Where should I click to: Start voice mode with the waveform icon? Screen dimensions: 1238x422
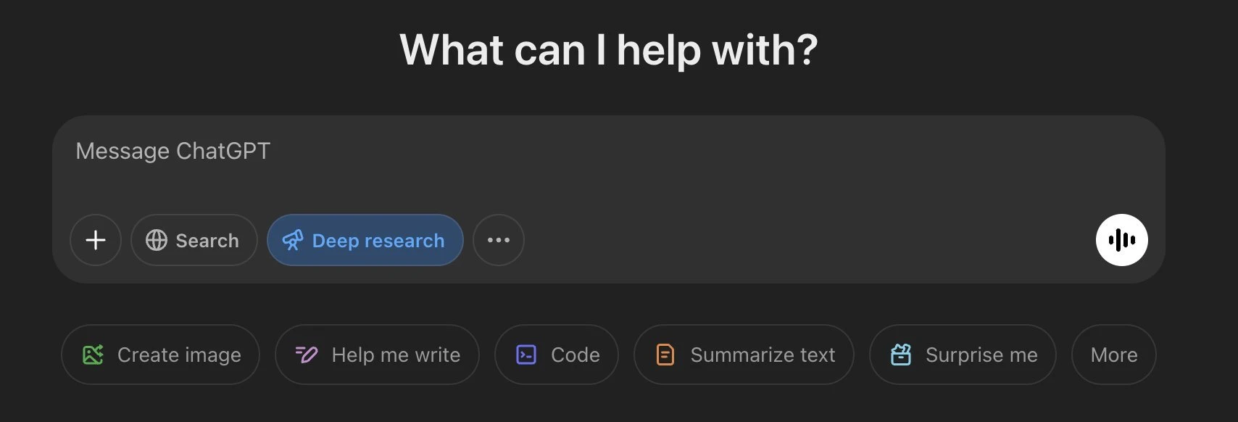pos(1121,240)
